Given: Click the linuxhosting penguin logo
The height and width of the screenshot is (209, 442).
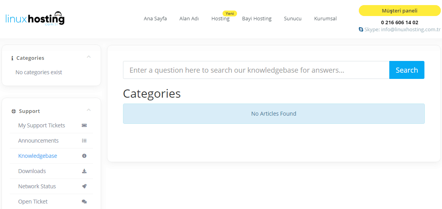Looking at the screenshot, I should 35,19.
